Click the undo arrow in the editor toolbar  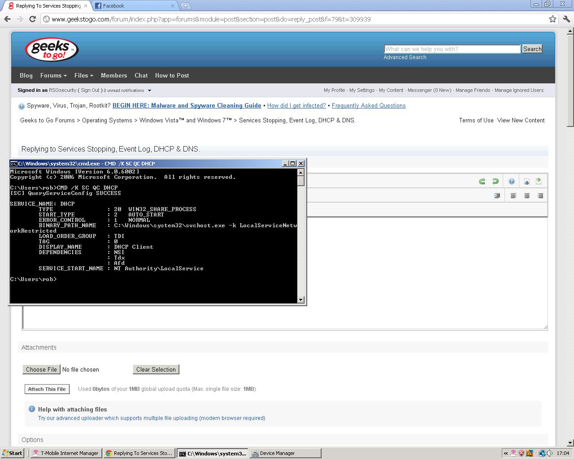(482, 182)
